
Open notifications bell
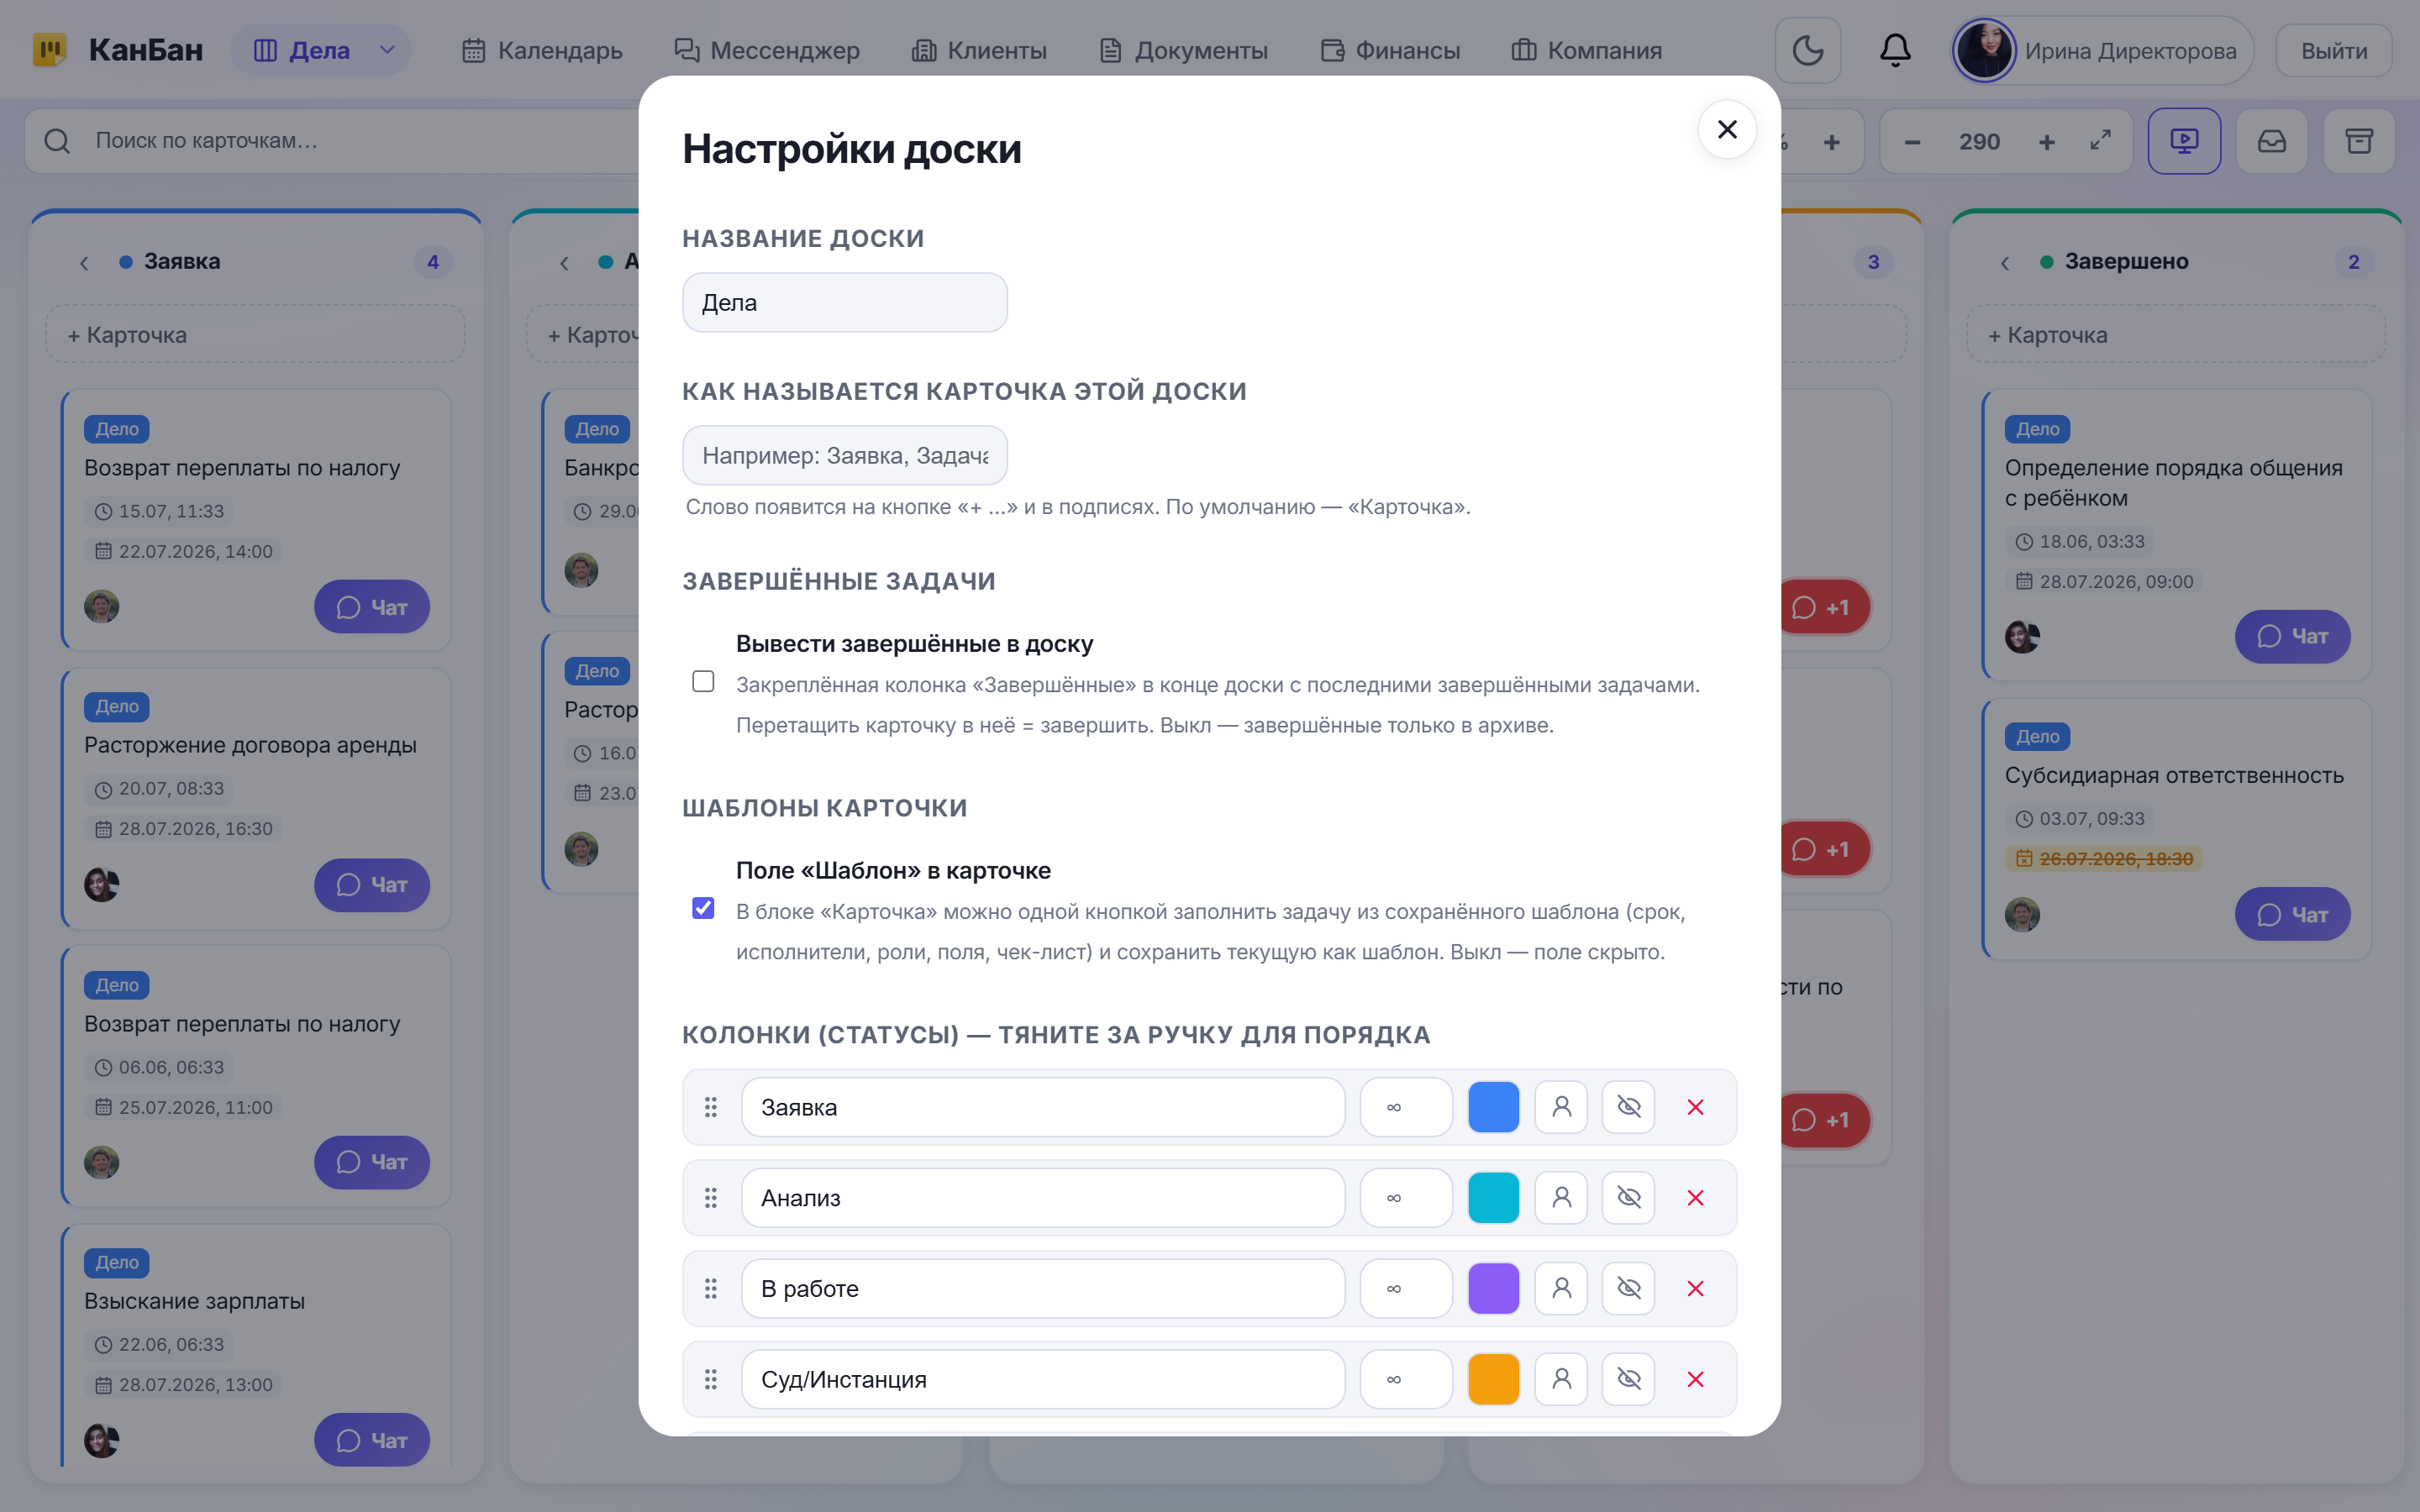coord(1895,50)
